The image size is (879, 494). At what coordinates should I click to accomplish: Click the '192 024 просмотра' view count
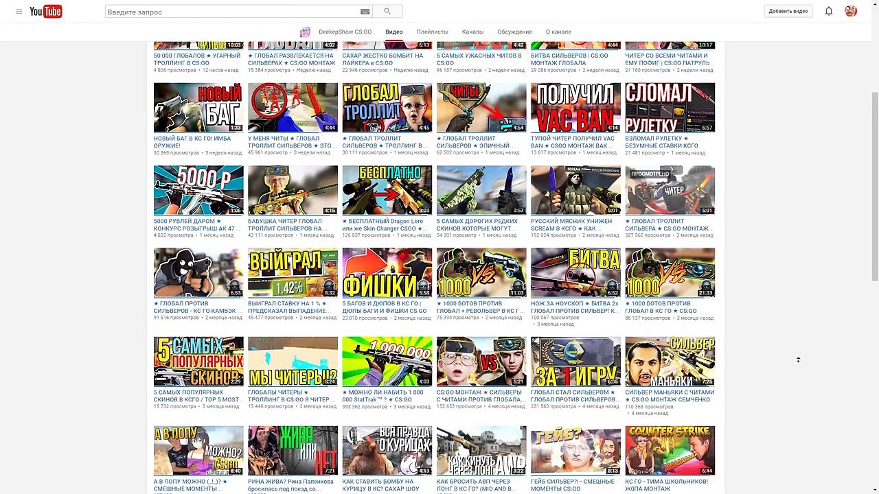[x=553, y=235]
